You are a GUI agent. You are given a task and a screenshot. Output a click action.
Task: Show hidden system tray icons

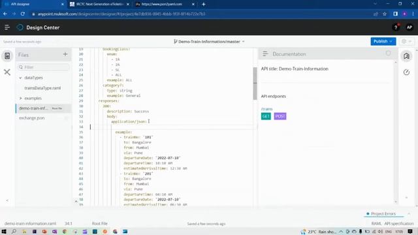tap(341, 232)
